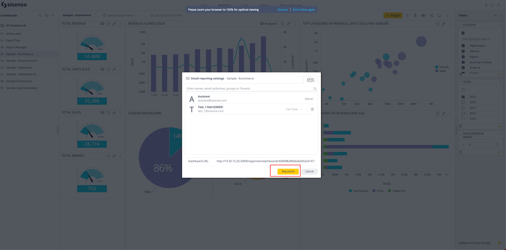Open the user profile icon
506x250 pixels.
498,5
